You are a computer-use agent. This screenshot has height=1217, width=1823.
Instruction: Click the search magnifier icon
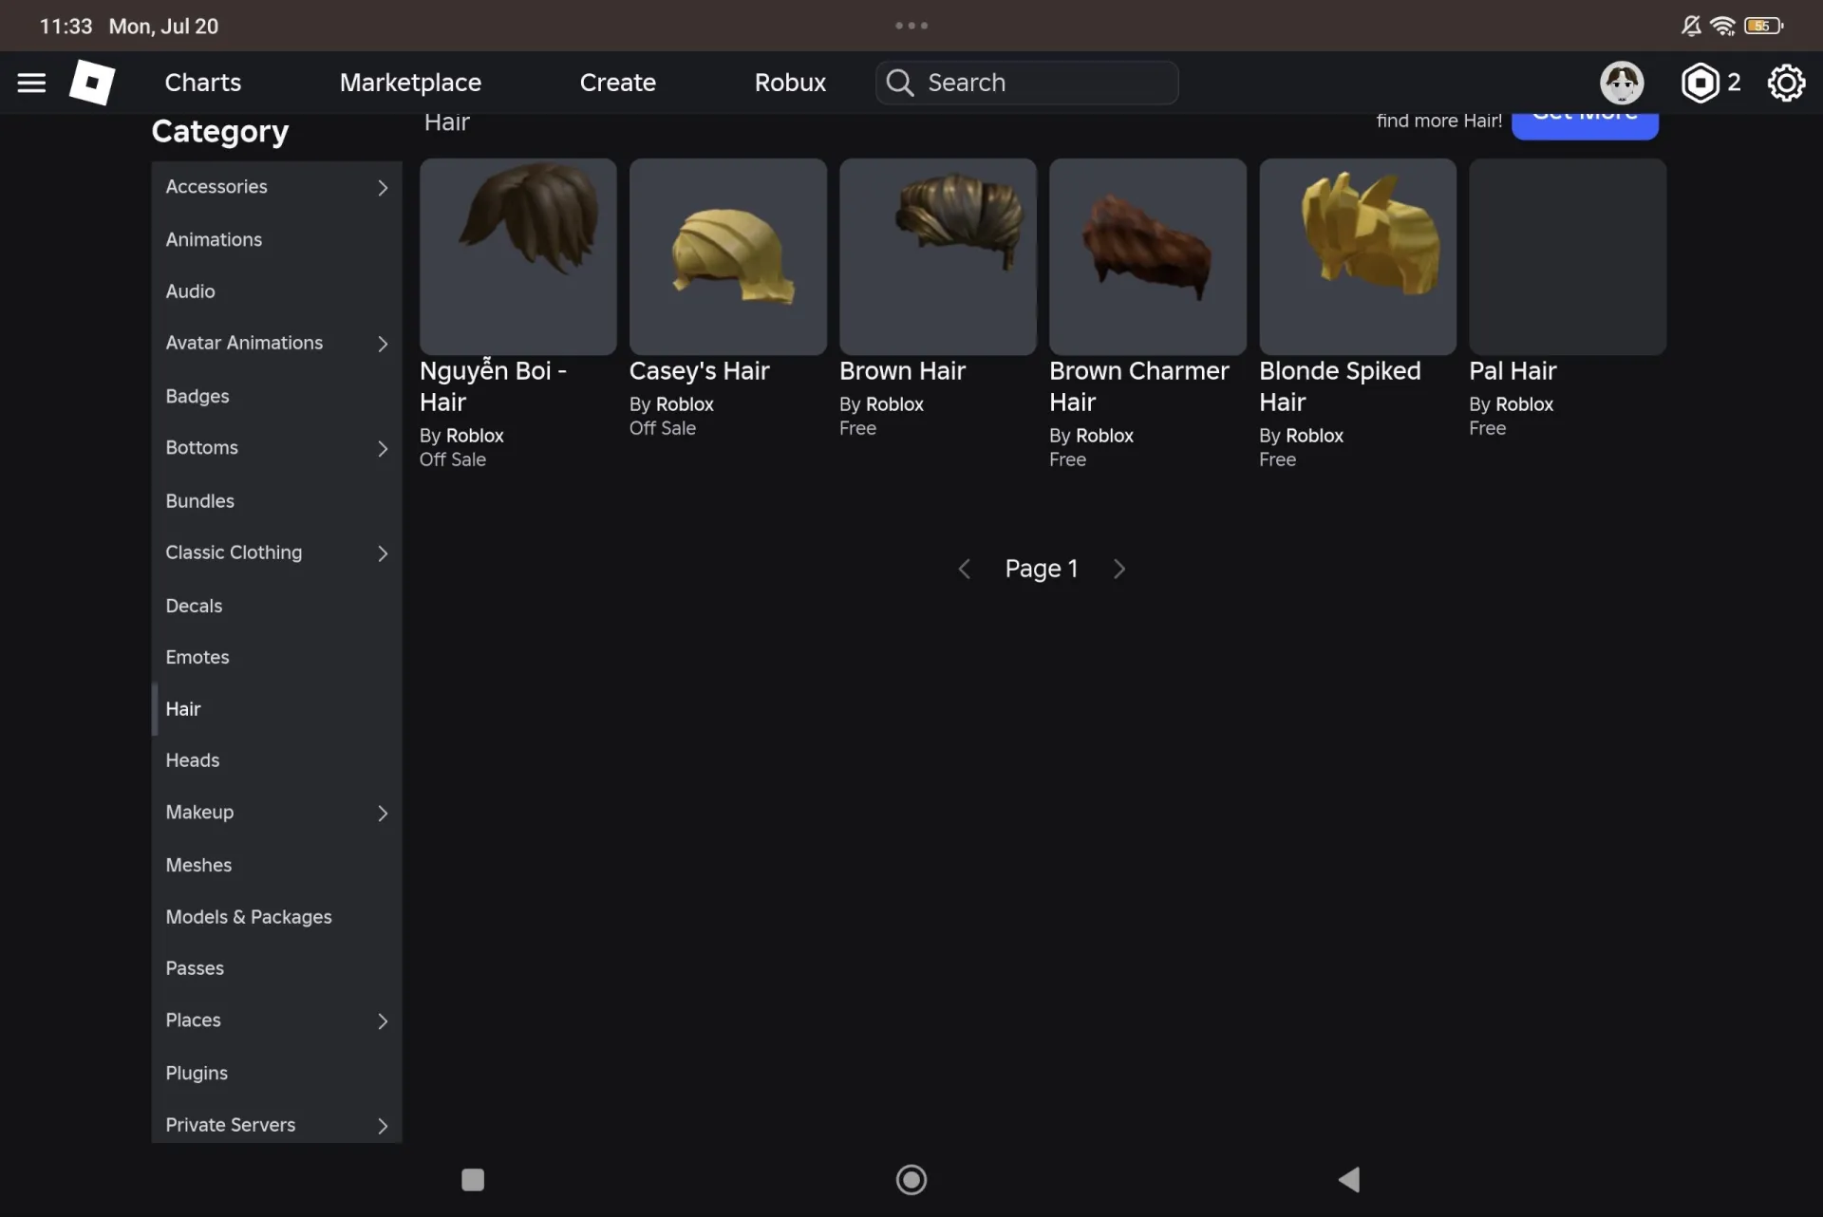coord(900,83)
